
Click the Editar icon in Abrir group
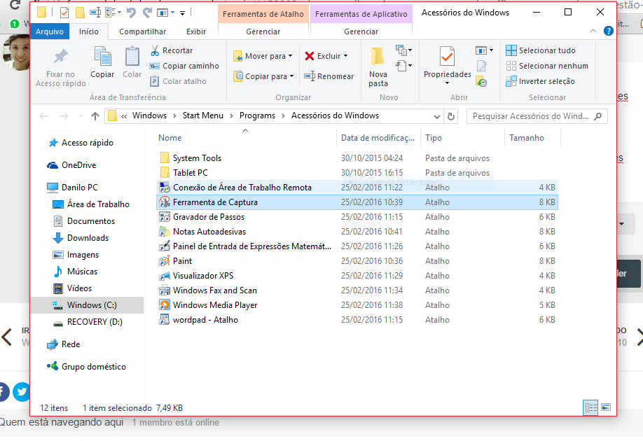click(481, 66)
